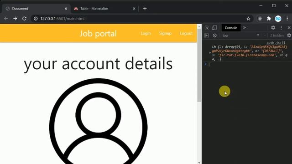Image resolution: width=292 pixels, height=164 pixels.
Task: Show more DevTools tabs chevron
Action: point(245,28)
